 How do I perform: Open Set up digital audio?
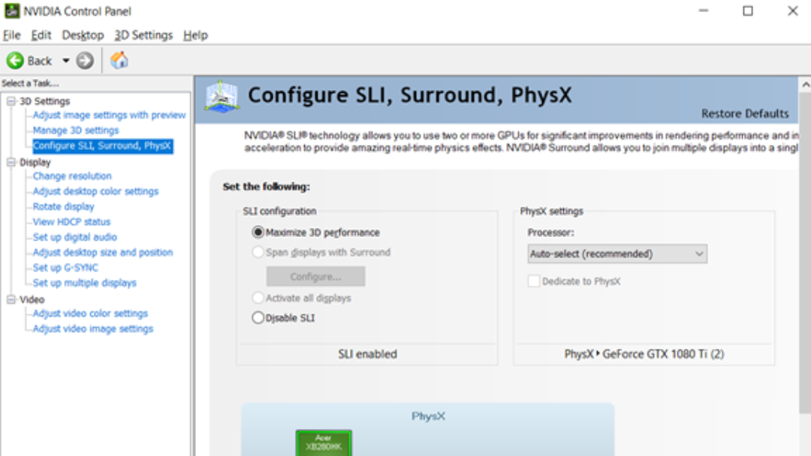(74, 237)
